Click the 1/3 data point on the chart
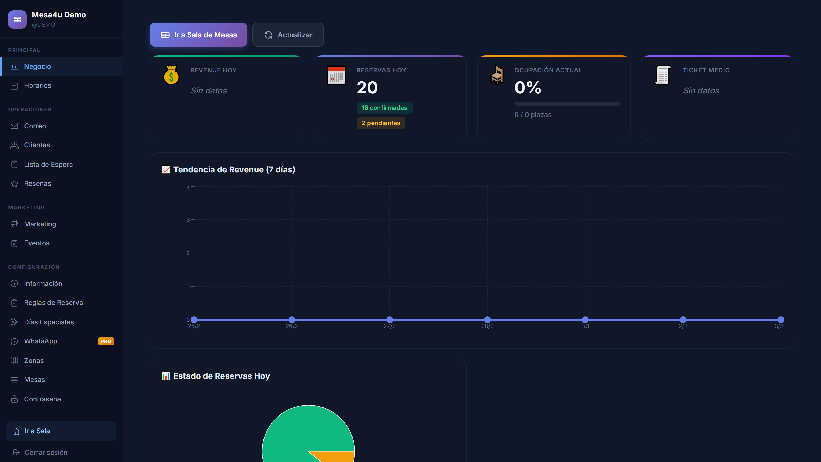Viewport: 821px width, 462px height. point(585,320)
